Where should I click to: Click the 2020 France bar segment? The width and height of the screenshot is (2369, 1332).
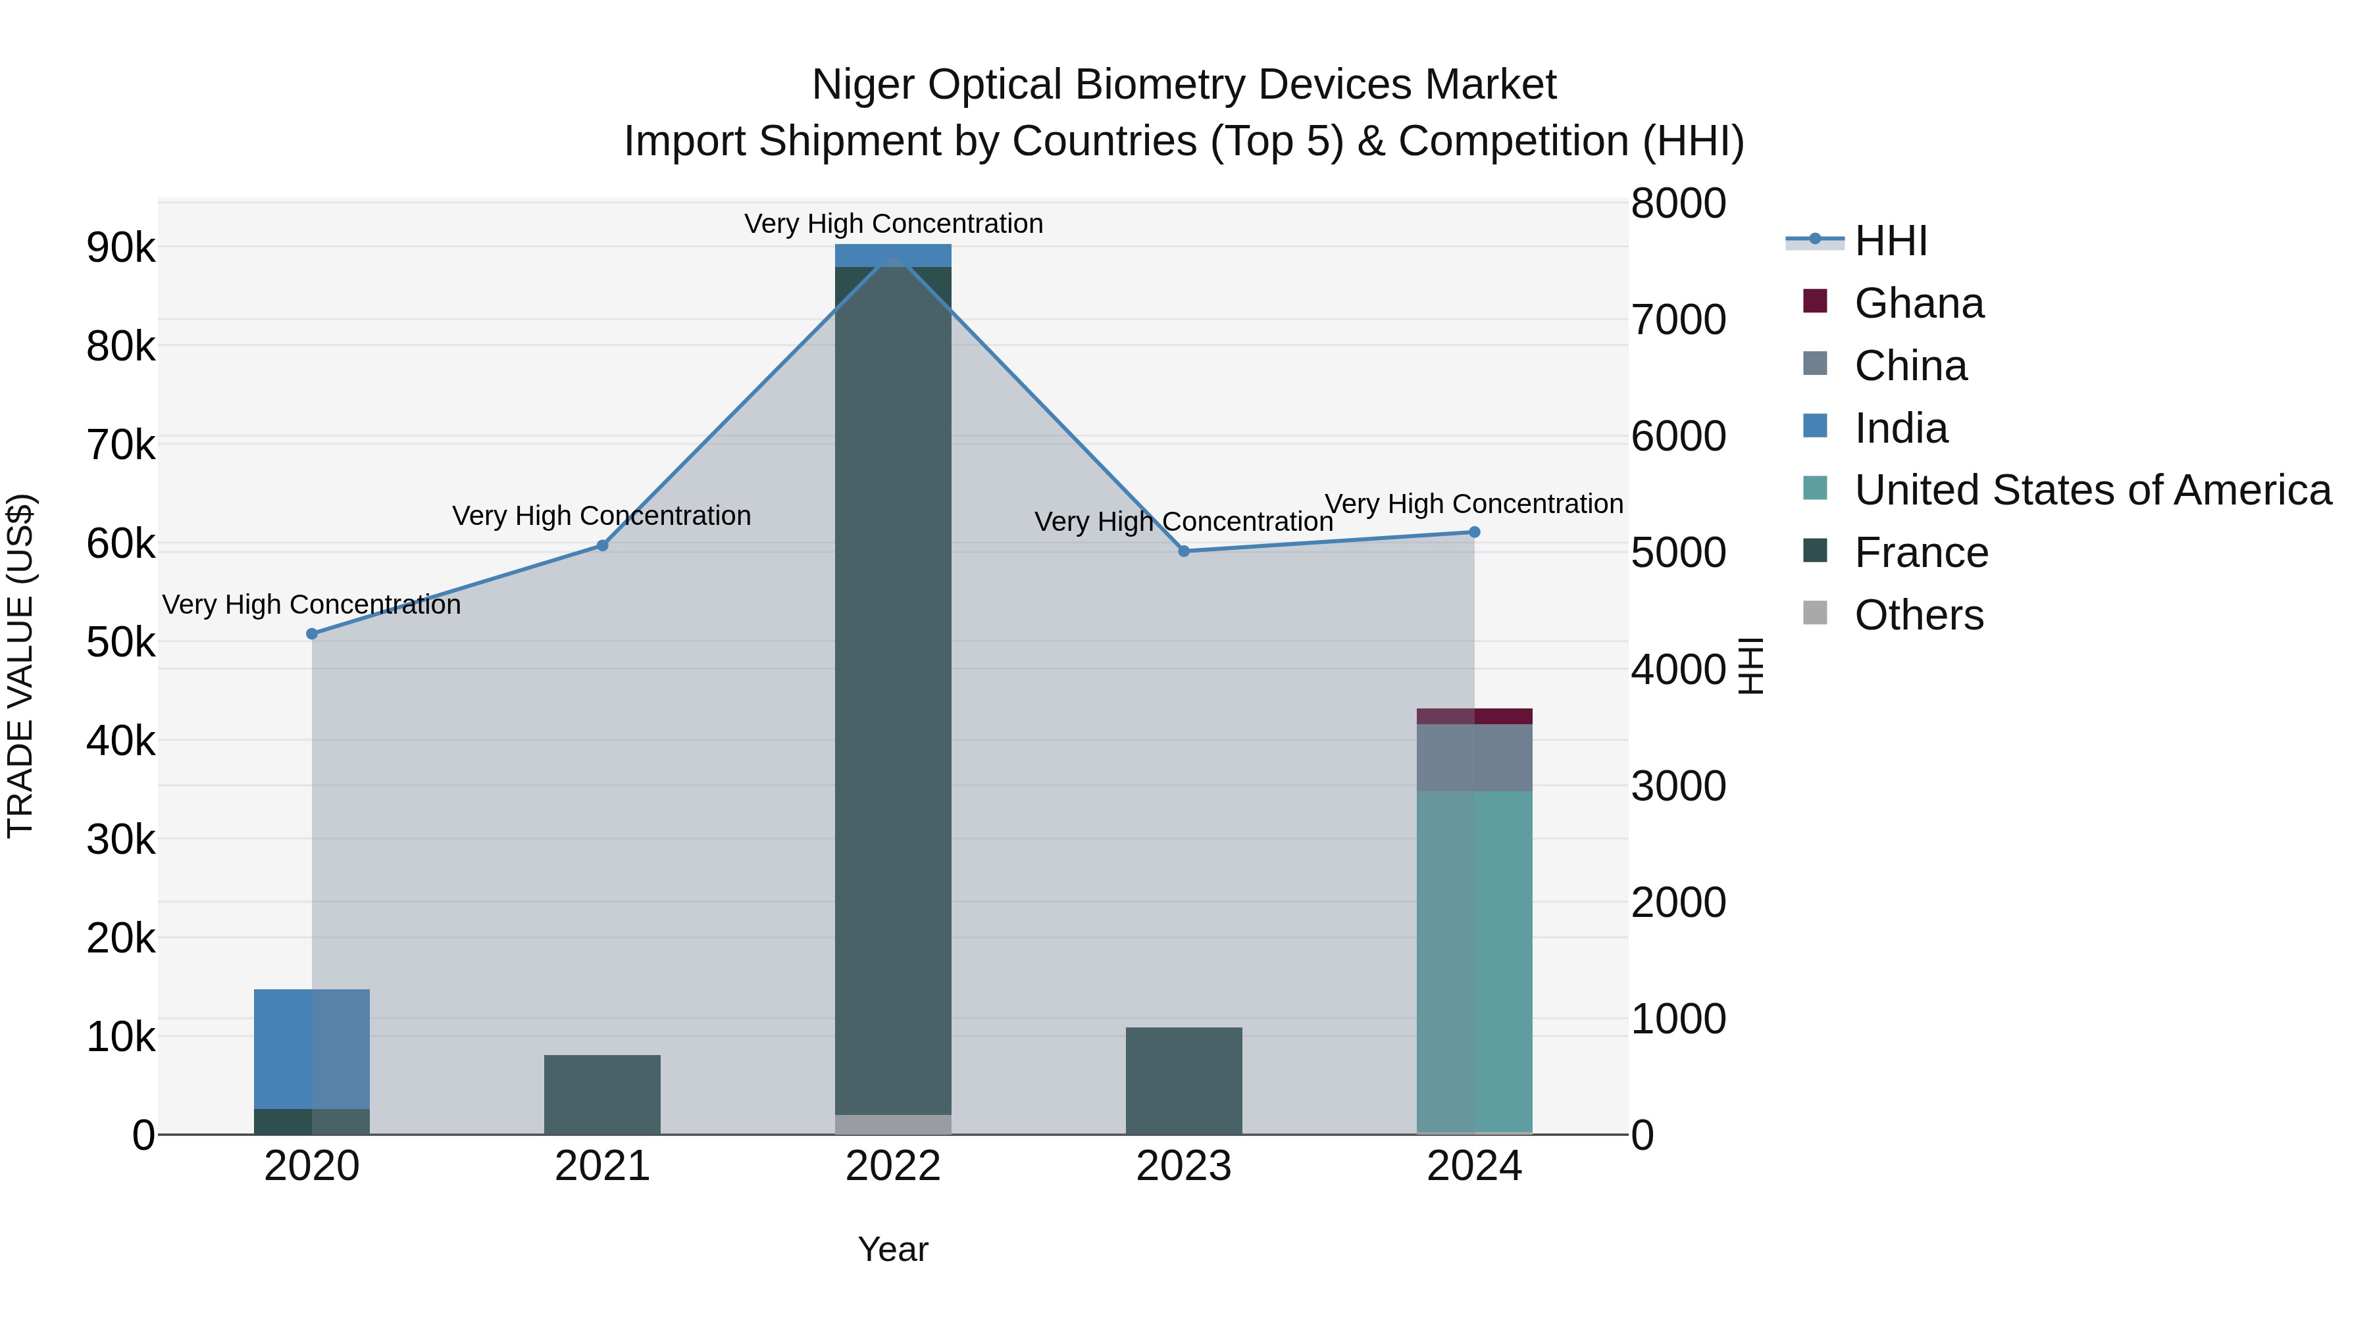tap(312, 1122)
